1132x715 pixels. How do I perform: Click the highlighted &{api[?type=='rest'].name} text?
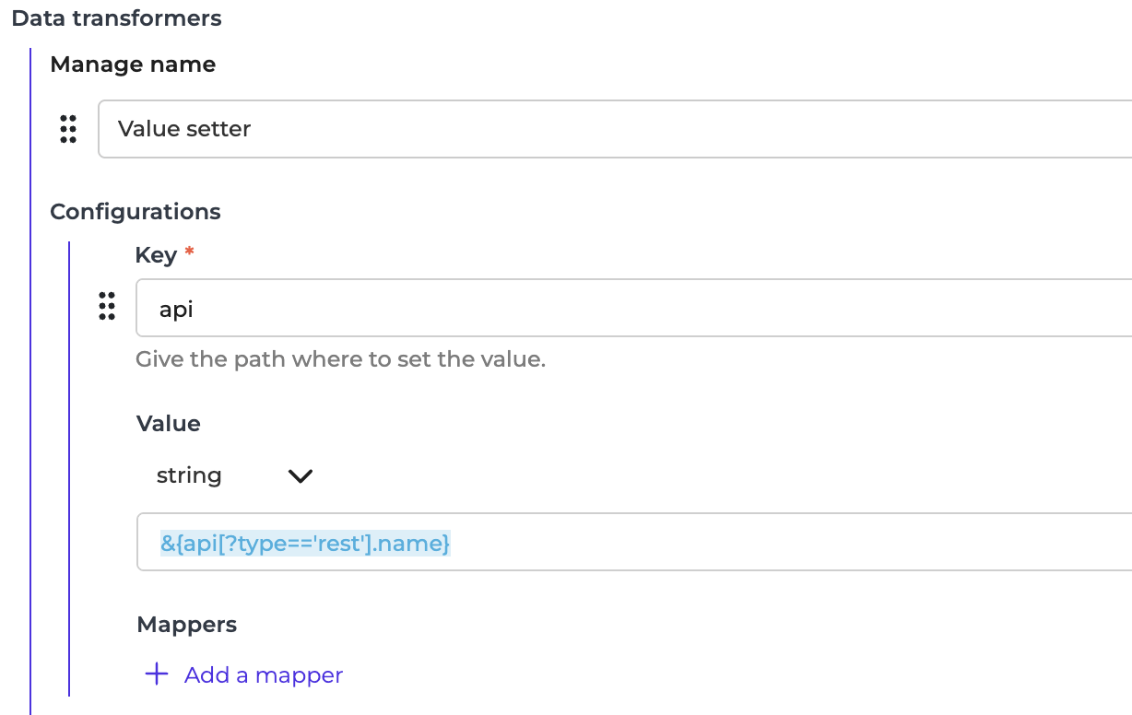point(305,544)
